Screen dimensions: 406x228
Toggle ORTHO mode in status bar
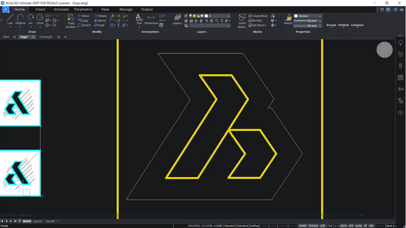[x=283, y=225]
